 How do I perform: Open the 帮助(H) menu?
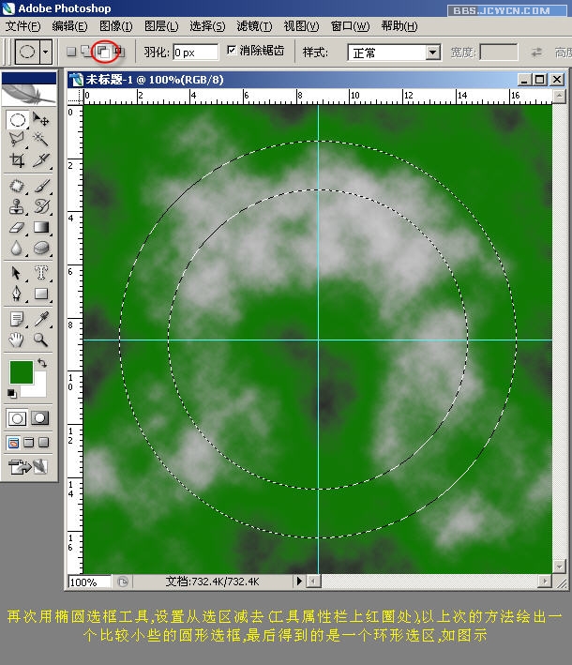point(399,26)
